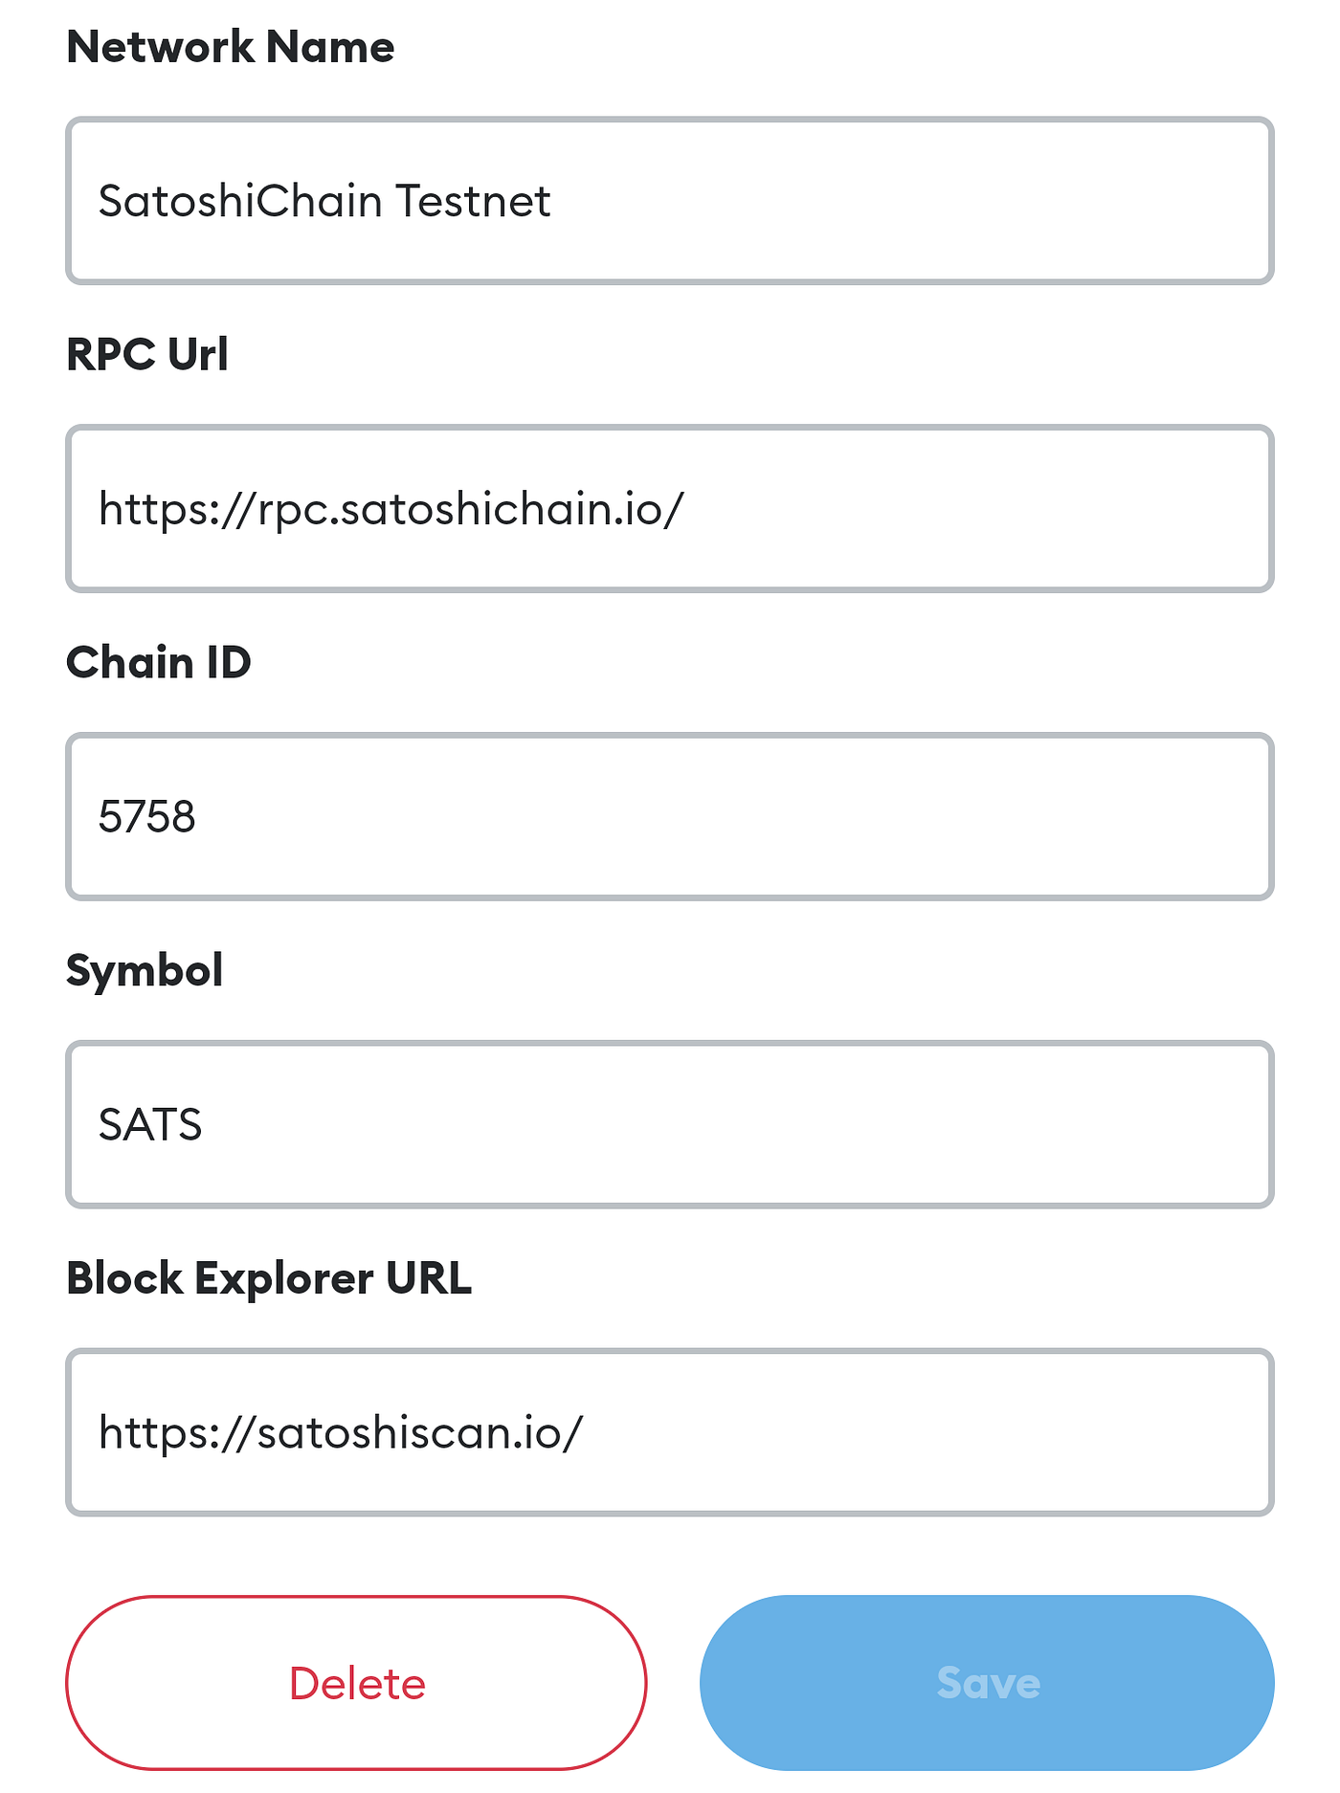This screenshot has height=1793, width=1340.
Task: Delete the SatoshiChain Testnet network
Action: tap(356, 1683)
